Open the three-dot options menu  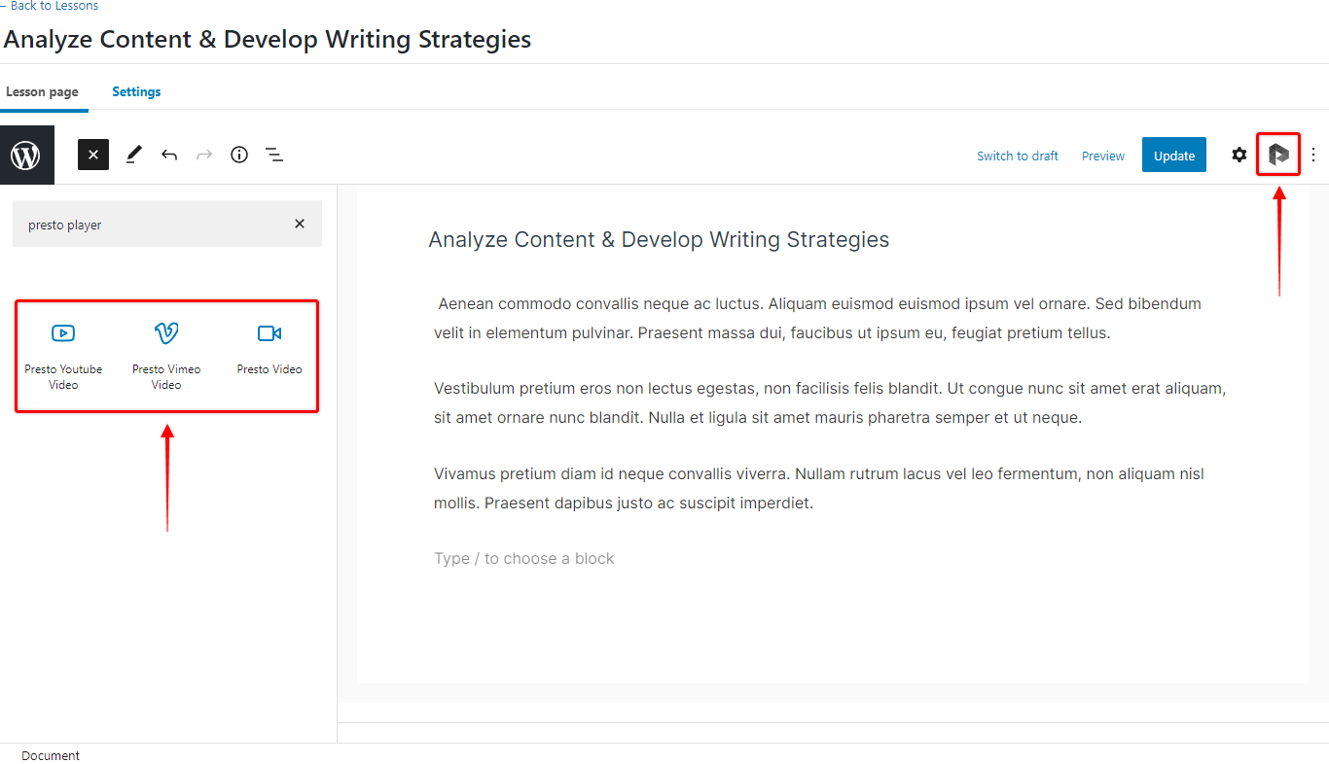(1313, 155)
